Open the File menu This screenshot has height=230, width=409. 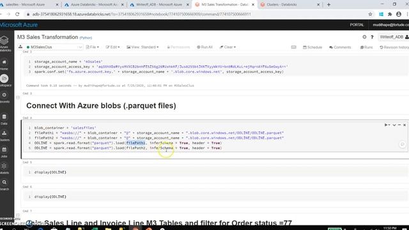tap(92, 47)
